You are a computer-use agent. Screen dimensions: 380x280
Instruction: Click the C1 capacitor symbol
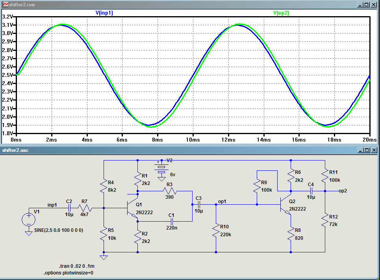[172, 222]
